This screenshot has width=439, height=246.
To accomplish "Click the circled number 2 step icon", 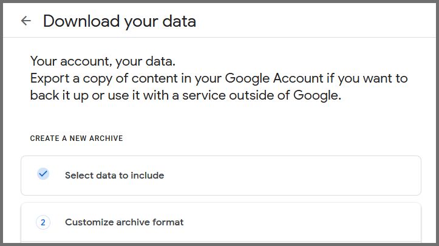I will pos(43,222).
